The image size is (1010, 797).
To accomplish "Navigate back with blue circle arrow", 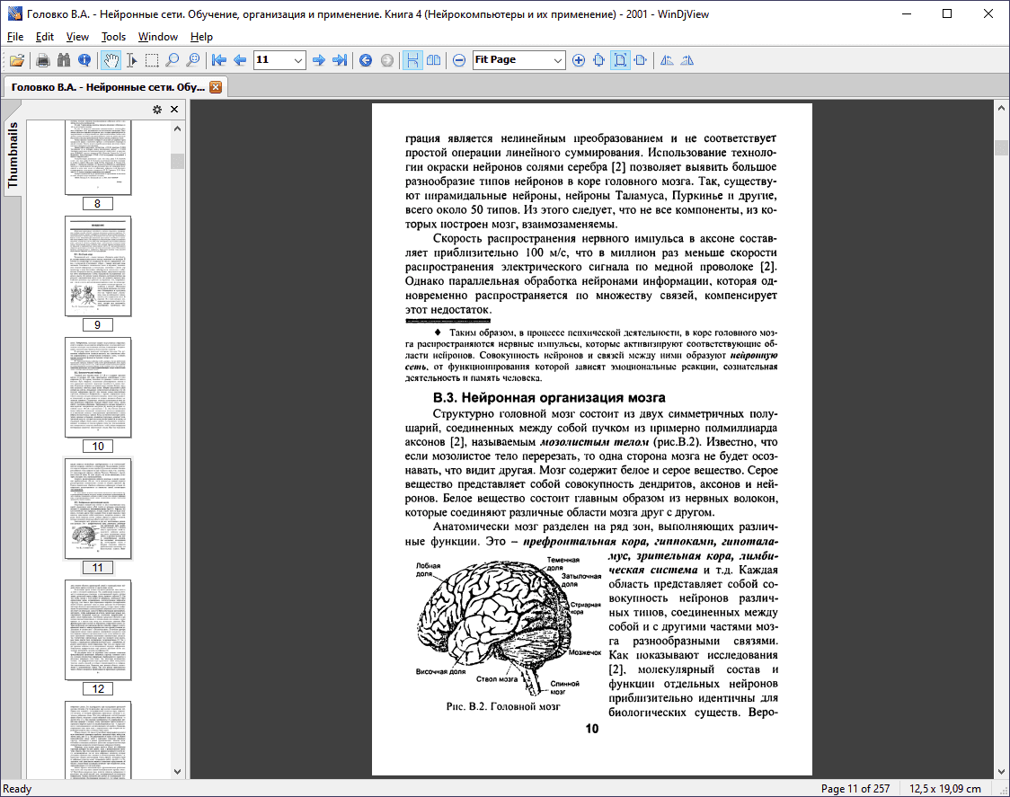I will click(x=366, y=60).
